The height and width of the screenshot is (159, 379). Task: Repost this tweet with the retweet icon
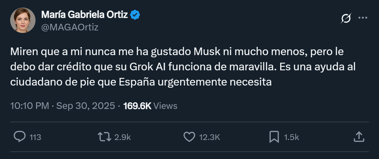coord(104,137)
